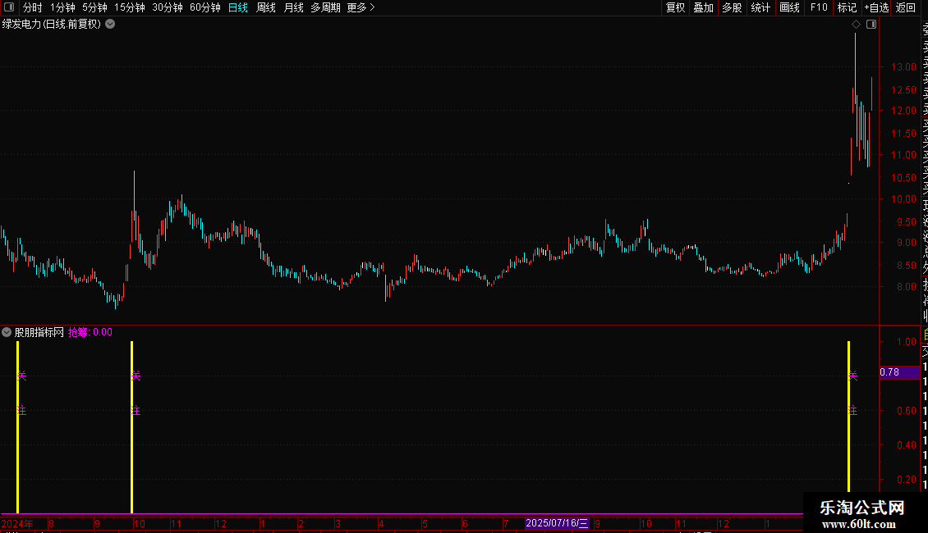Viewport: 928px width, 533px height.
Task: Click the 股朋指标网 indicator name
Action: coord(39,332)
